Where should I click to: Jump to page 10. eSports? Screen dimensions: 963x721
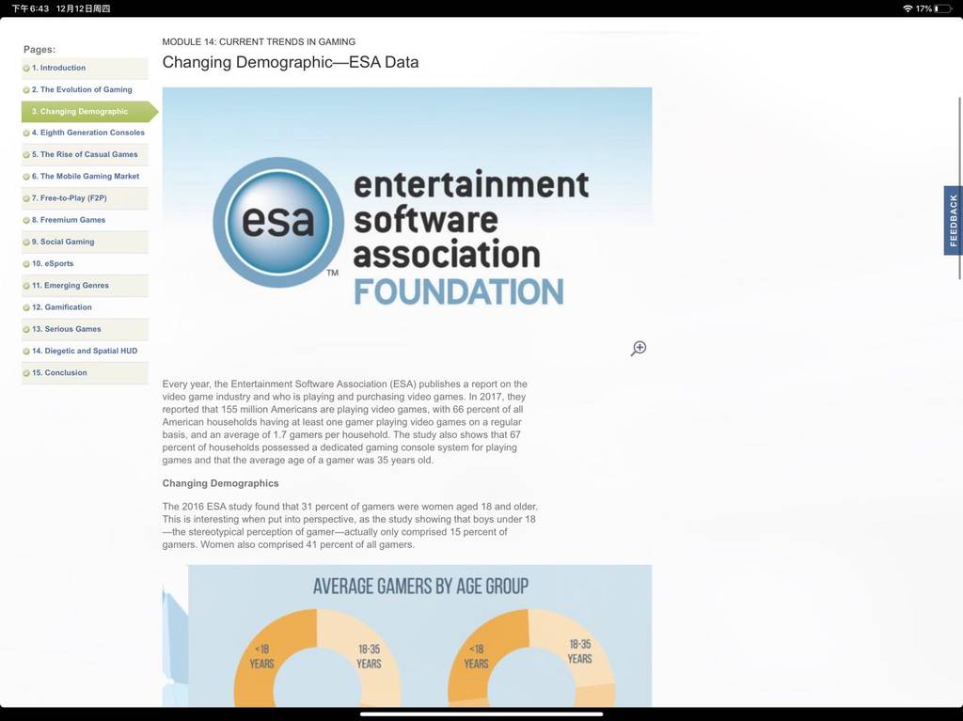tap(85, 263)
